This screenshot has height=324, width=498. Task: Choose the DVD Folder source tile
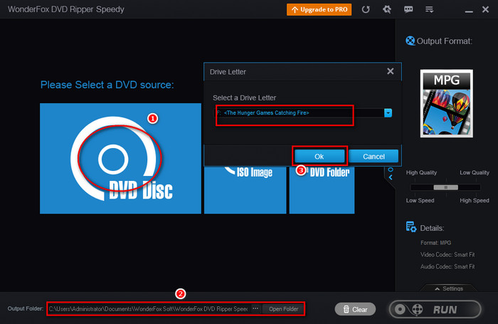point(322,190)
